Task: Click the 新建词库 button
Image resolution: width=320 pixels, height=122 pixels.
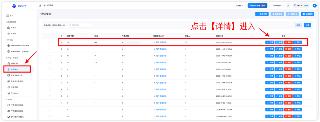Action: click(262, 14)
